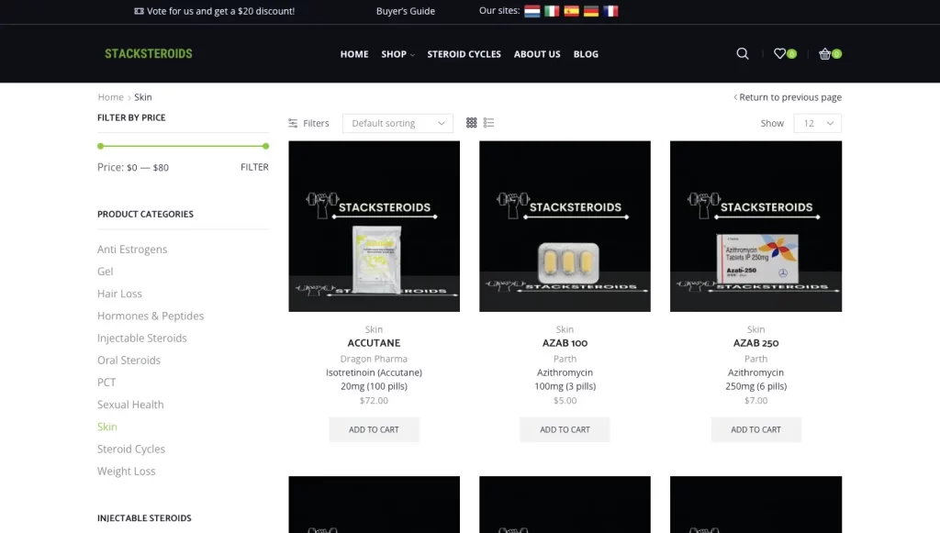Click the $7.00 price
Image resolution: width=940 pixels, height=533 pixels.
coord(755,401)
